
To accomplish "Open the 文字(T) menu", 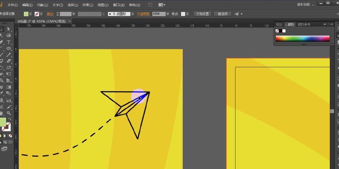I will coord(58,5).
